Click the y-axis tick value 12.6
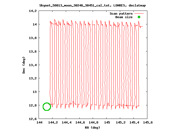Viewport: 174px width, 130px height. coord(33,119)
